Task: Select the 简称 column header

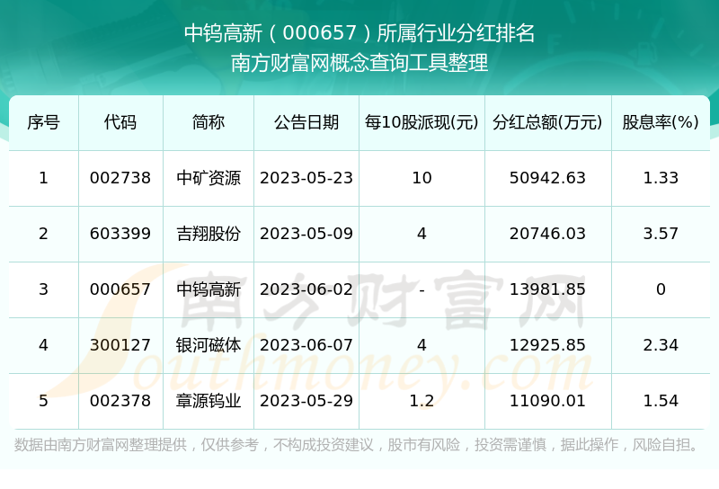Action: pos(209,122)
